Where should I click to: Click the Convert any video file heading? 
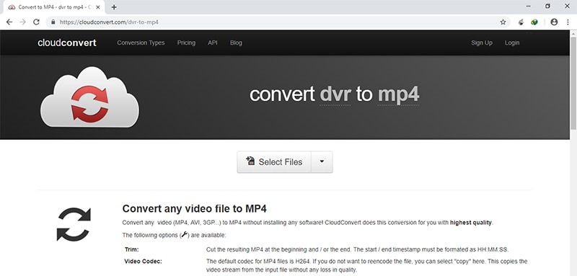click(194, 209)
